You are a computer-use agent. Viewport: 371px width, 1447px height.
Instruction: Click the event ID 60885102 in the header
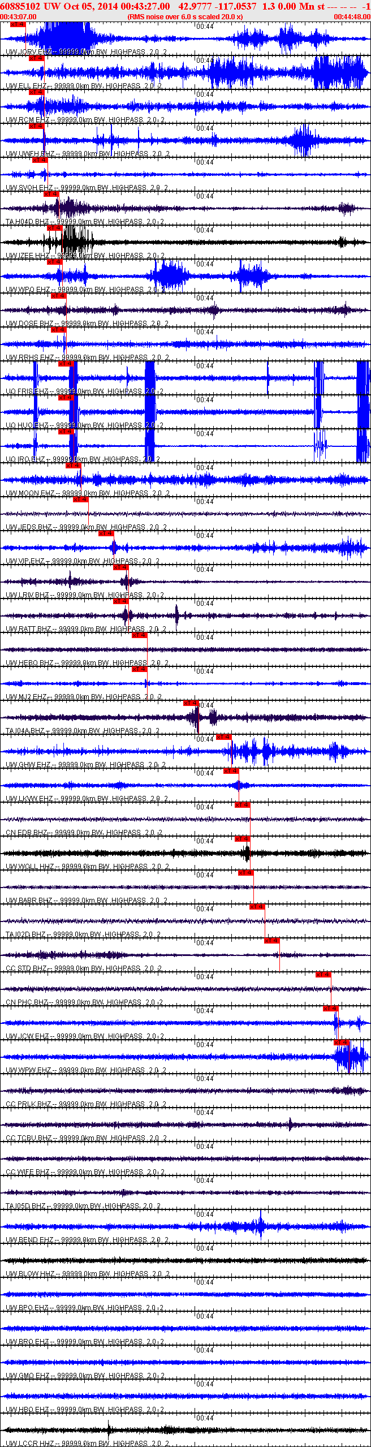(x=20, y=6)
